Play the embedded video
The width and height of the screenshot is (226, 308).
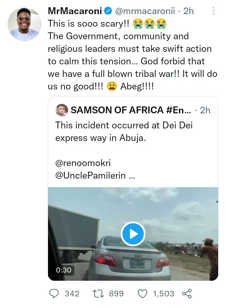click(x=133, y=234)
